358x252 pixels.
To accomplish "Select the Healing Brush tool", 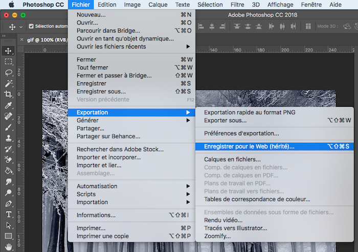I will (x=9, y=116).
